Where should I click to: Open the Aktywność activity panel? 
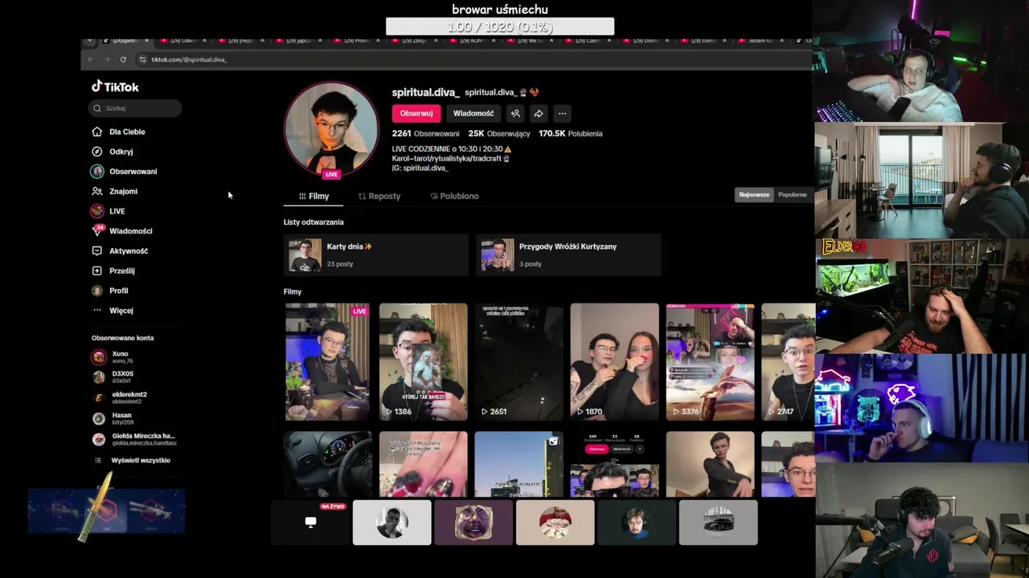(120, 250)
